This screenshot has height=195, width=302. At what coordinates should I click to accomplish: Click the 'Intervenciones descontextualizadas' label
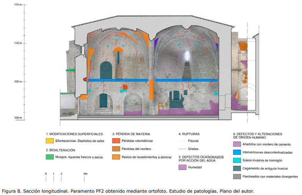coord(267,153)
